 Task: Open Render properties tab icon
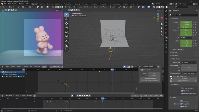(166, 15)
